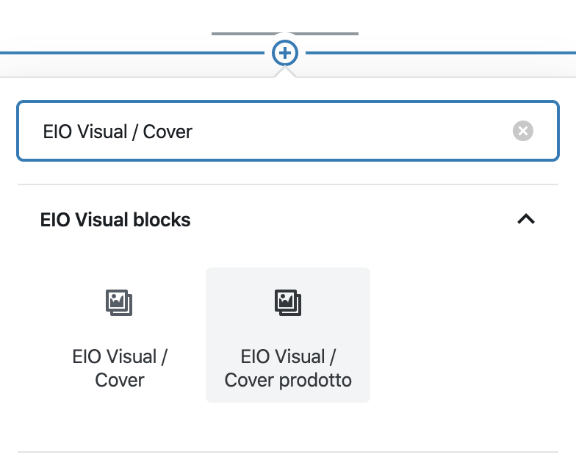Select the EIO Visual / Cover prodotto icon
The width and height of the screenshot is (576, 463).
(288, 303)
